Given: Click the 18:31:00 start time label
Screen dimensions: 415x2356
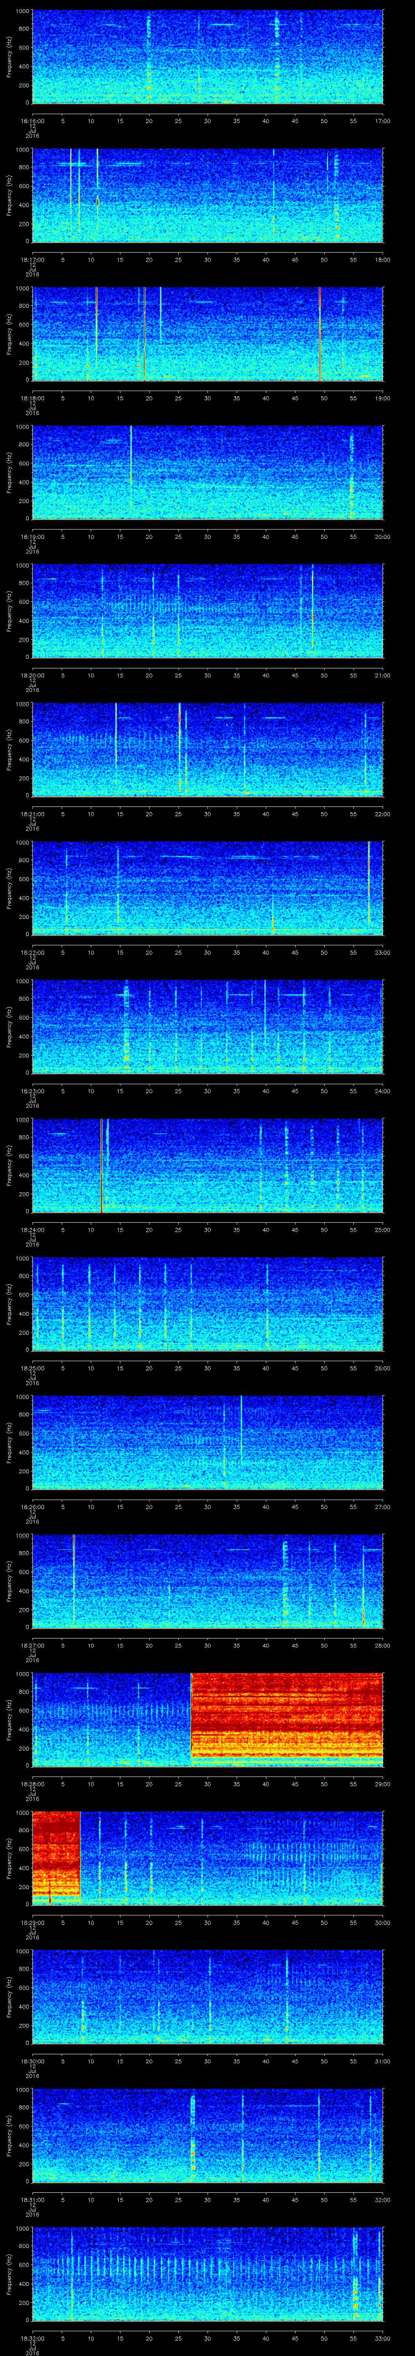Looking at the screenshot, I should [32, 2200].
